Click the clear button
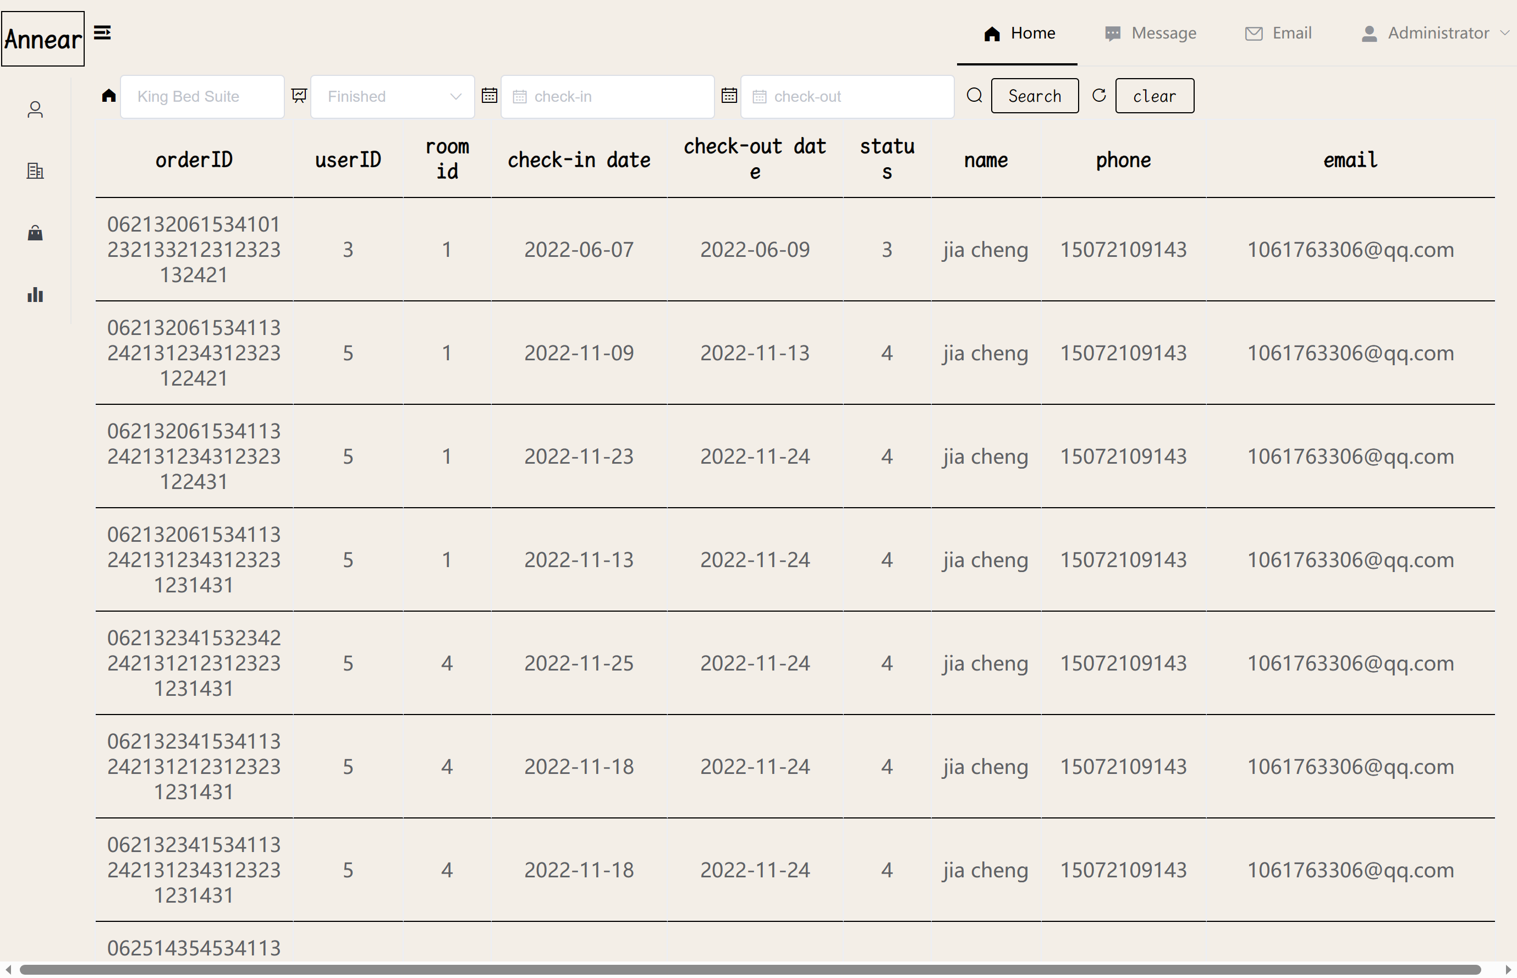 [x=1155, y=96]
